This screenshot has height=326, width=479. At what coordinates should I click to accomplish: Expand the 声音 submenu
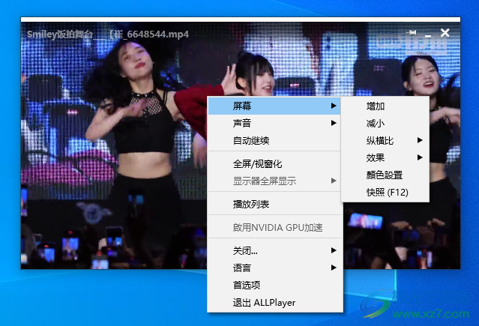(x=274, y=123)
